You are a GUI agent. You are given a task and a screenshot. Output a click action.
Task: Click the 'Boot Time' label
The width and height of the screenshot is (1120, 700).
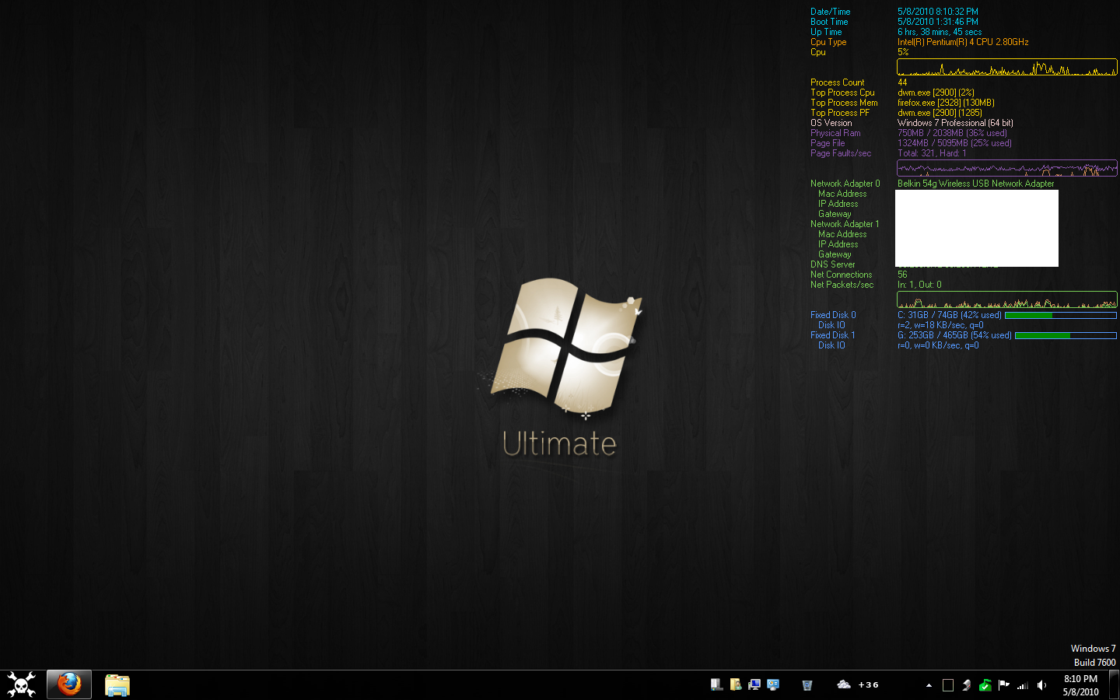[829, 22]
